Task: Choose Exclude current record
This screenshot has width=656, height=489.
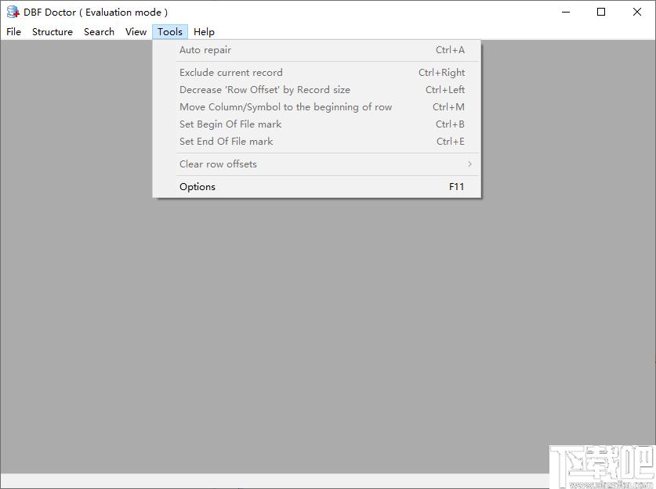Action: tap(317, 73)
